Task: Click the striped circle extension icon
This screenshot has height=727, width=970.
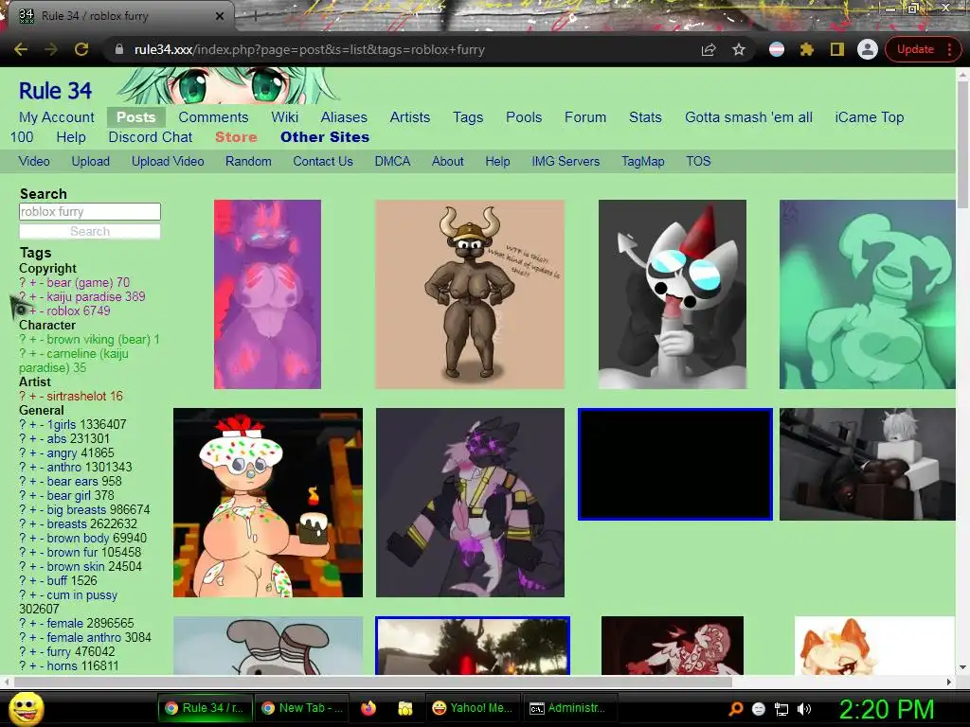Action: [777, 49]
